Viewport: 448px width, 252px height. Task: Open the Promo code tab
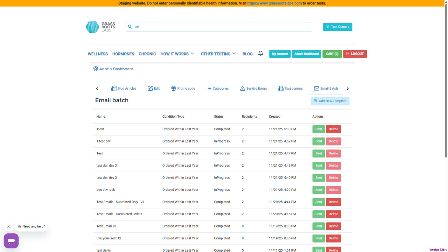[x=183, y=89]
